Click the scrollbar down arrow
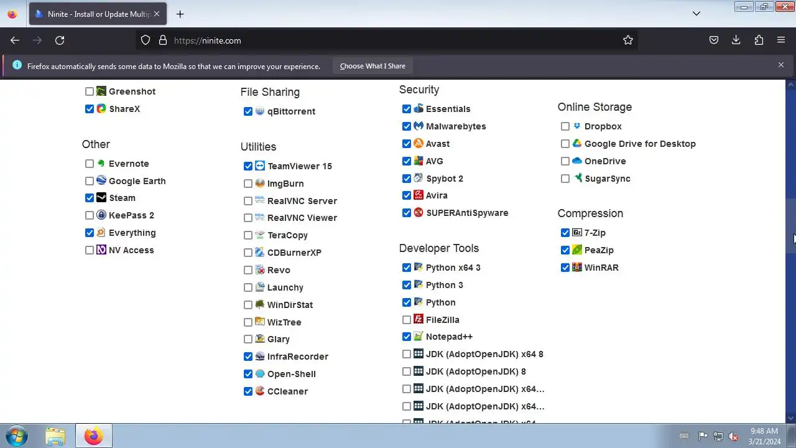Image resolution: width=796 pixels, height=448 pixels. 791,418
